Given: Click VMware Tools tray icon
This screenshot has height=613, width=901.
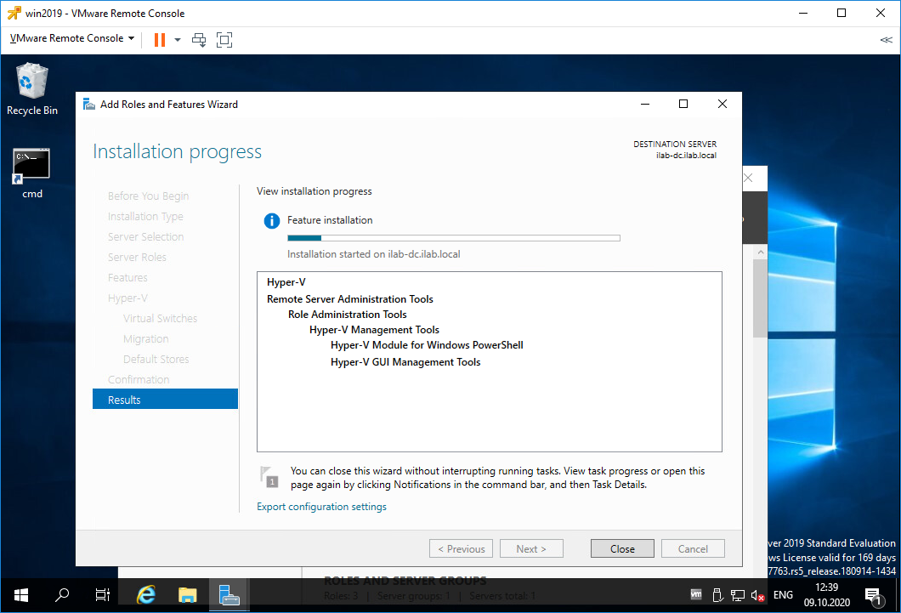Looking at the screenshot, I should point(696,594).
